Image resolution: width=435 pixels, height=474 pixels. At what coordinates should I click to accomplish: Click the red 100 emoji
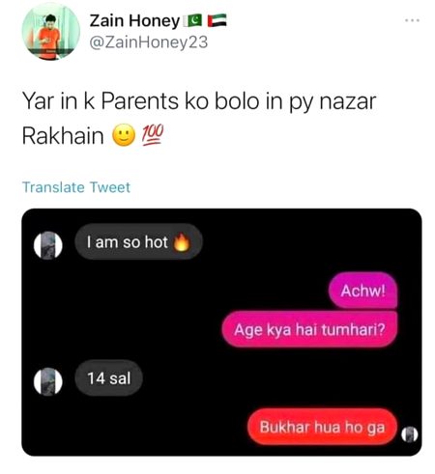click(x=153, y=135)
